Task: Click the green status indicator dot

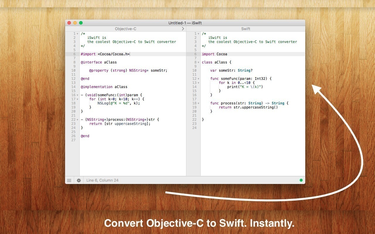Action: [x=301, y=180]
